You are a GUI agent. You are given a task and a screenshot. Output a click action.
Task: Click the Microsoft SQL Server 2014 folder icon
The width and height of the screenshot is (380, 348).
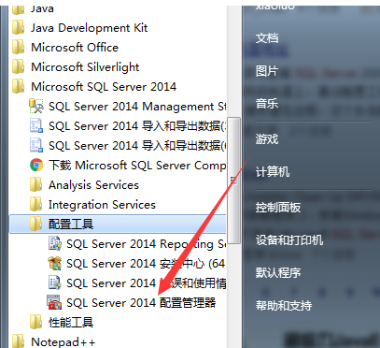(x=19, y=86)
